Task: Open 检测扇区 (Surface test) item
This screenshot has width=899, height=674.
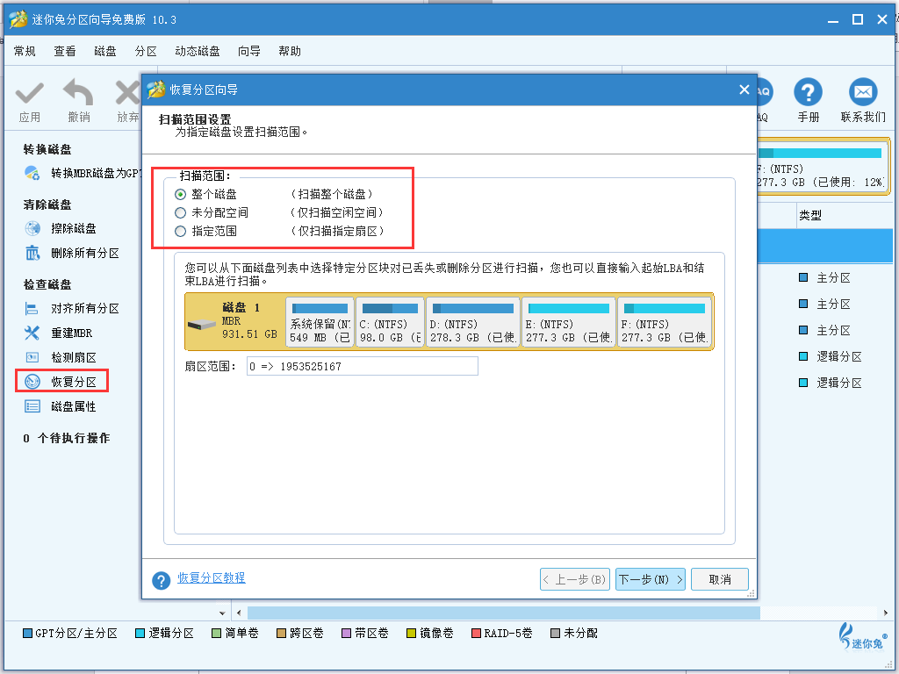Action: (74, 358)
